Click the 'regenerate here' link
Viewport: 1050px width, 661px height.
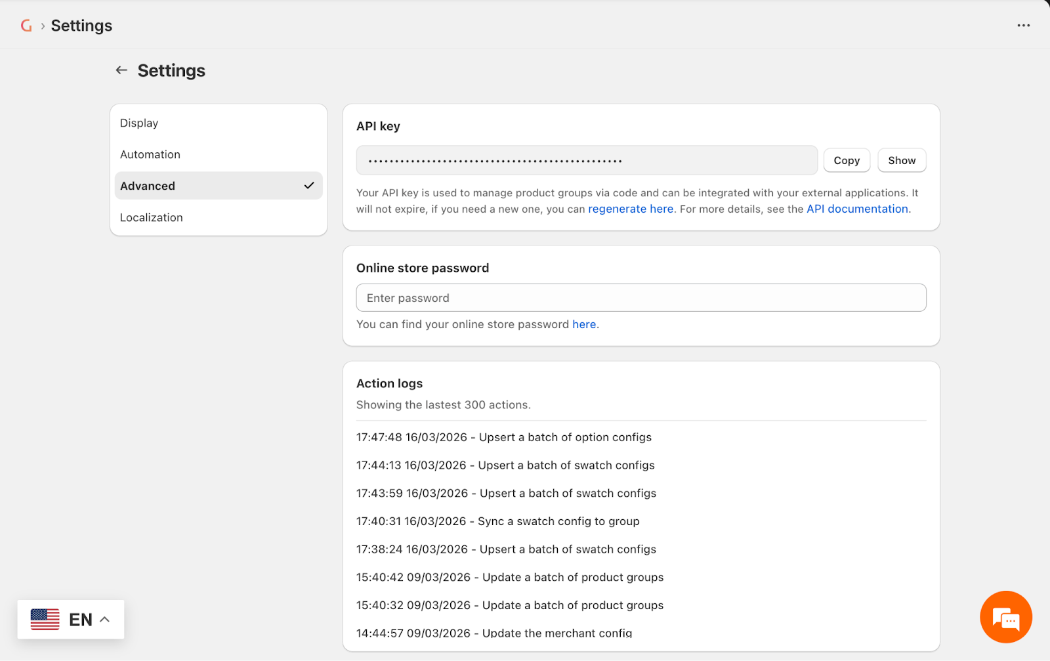pos(631,209)
